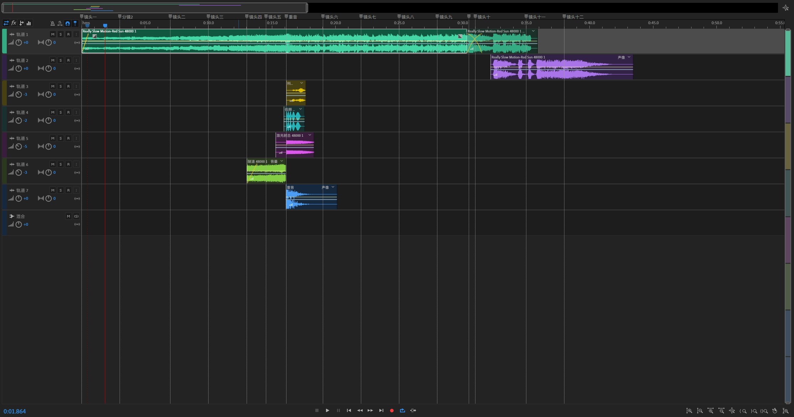The image size is (794, 417).
Task: Select the 镜头六 marker
Action: click(330, 17)
